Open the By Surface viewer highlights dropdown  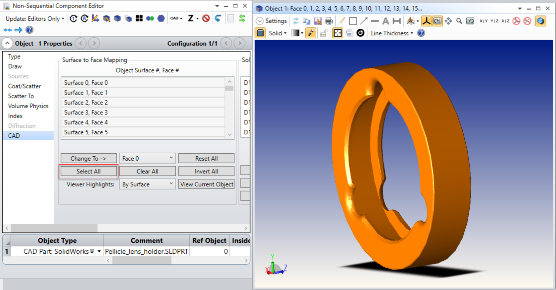coord(147,184)
